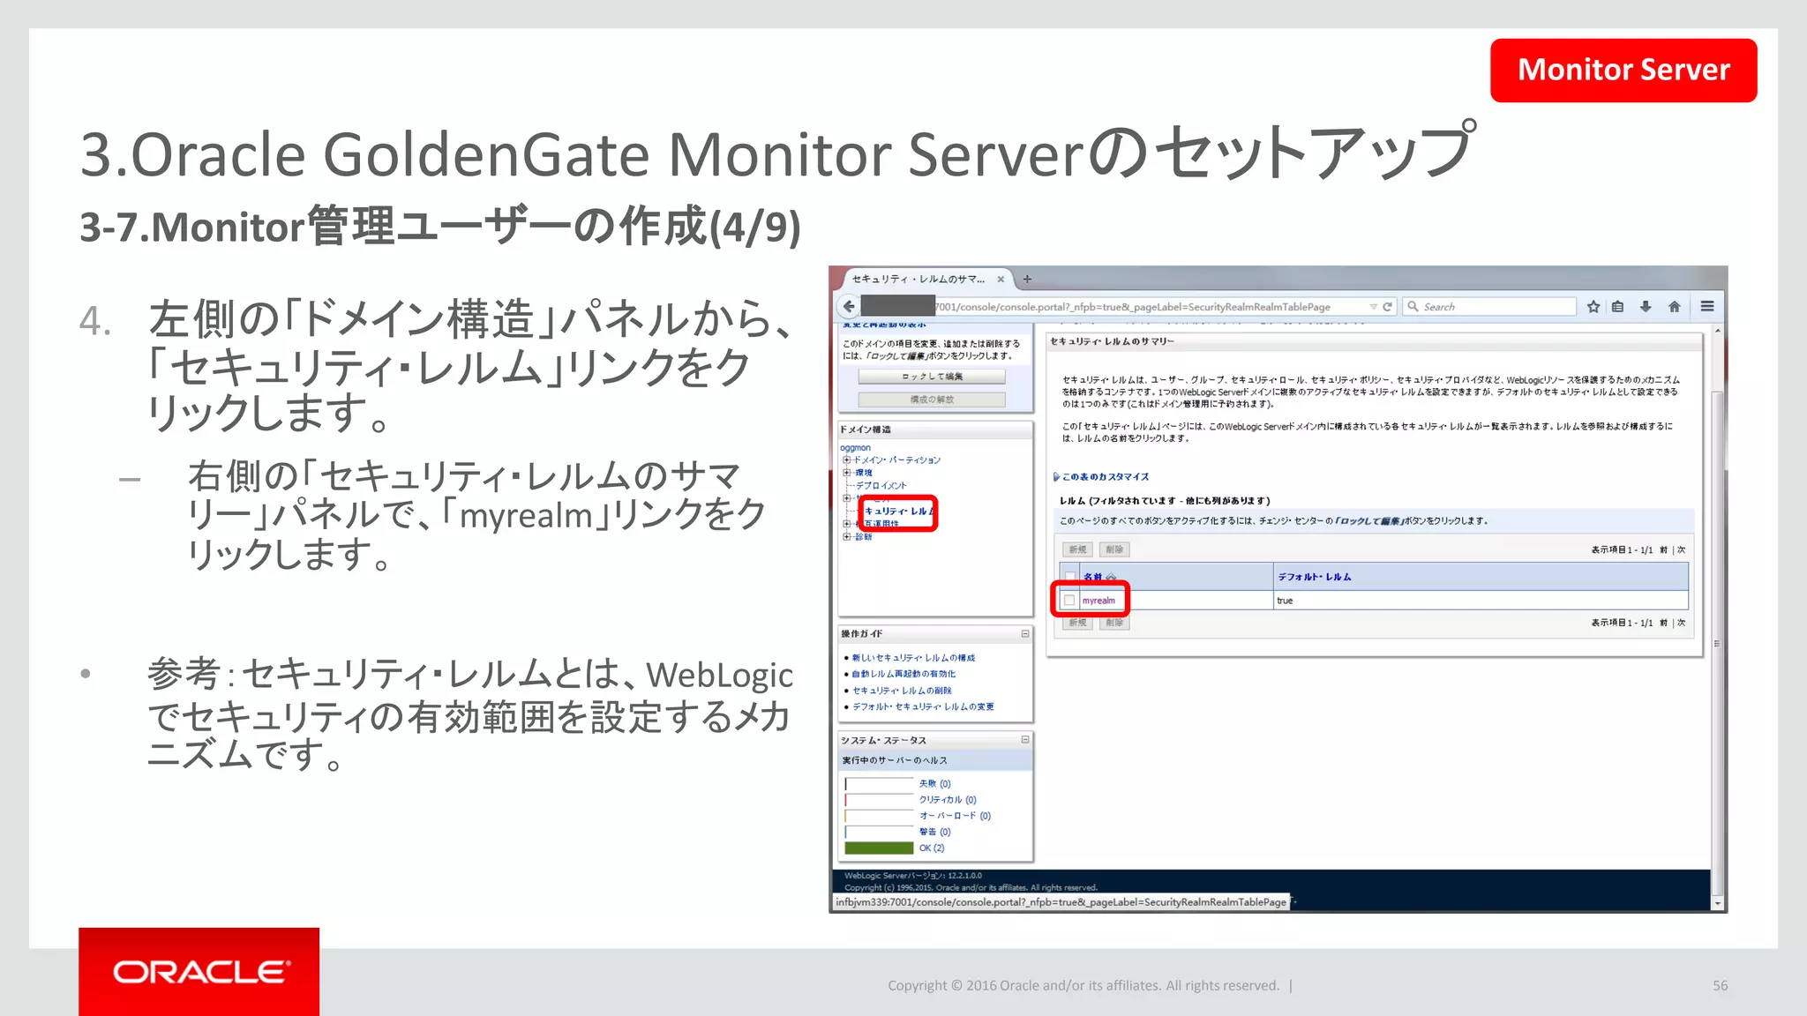Viewport: 1807px width, 1016px height.
Task: Click the downloads arrow icon
Action: click(x=1646, y=306)
